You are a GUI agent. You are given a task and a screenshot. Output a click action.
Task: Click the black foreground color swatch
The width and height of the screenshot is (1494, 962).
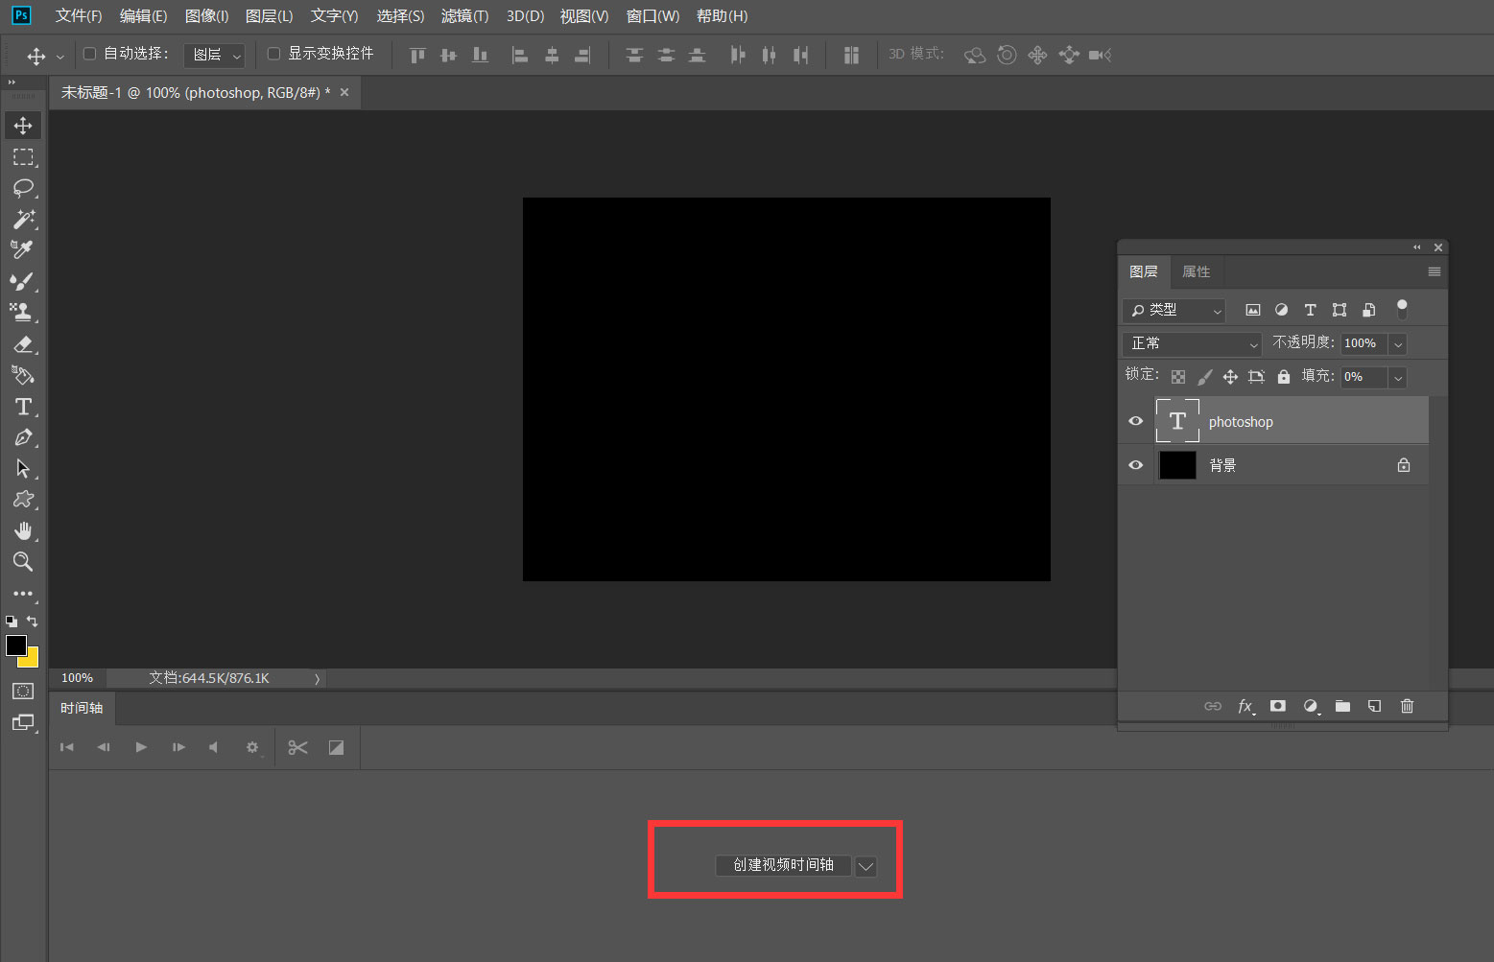(15, 645)
